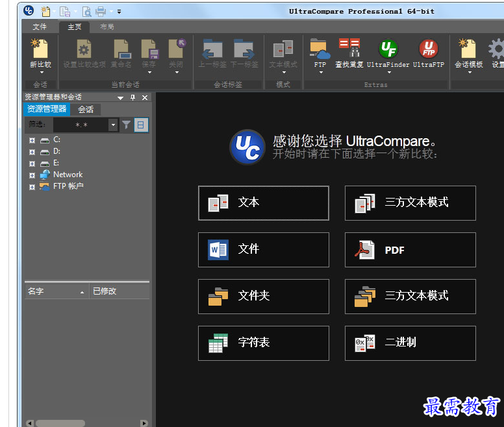The height and width of the screenshot is (427, 504).
Task: Open UltraFinder from the Extras group
Action: pyautogui.click(x=388, y=49)
